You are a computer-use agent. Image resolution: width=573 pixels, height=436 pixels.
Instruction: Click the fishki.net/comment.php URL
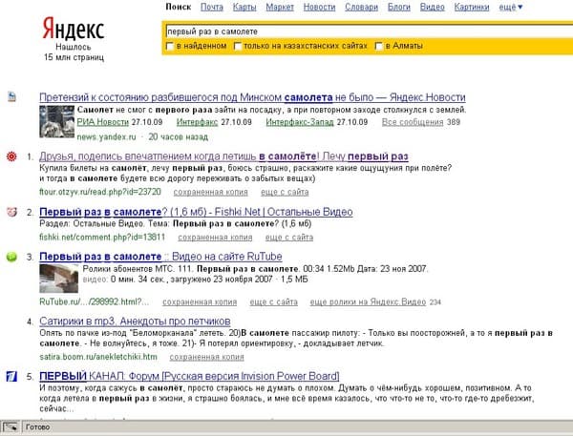(x=102, y=237)
